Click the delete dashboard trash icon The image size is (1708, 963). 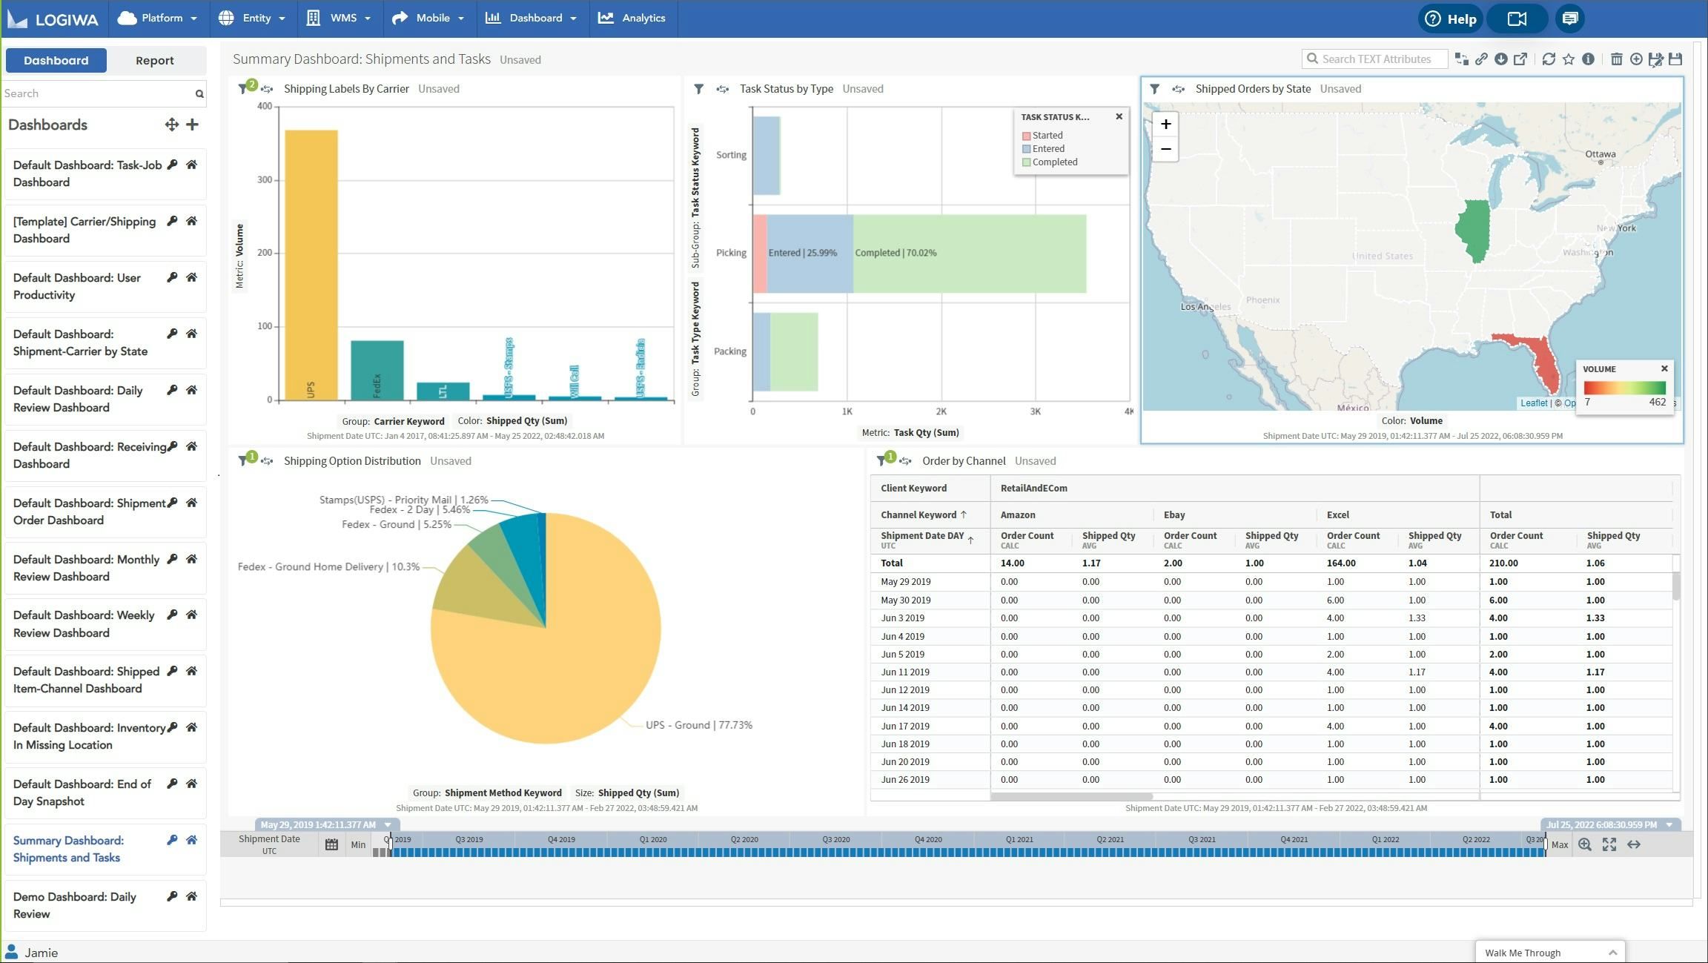1617,59
